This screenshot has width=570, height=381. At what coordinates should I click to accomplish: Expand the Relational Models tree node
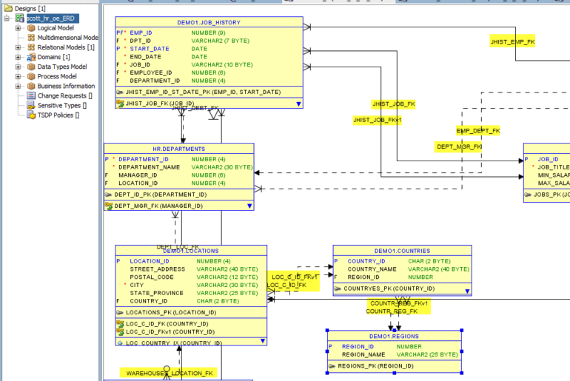coord(19,47)
